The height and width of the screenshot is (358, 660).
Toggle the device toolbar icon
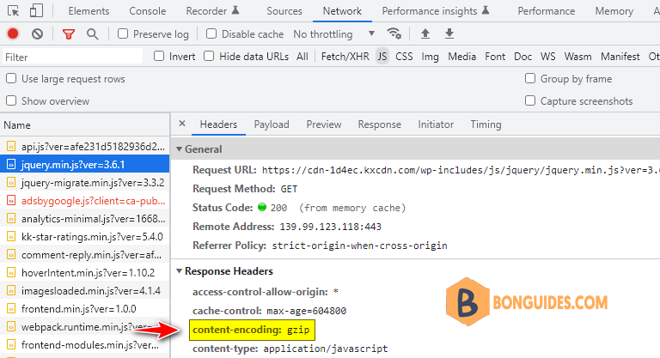coord(36,10)
